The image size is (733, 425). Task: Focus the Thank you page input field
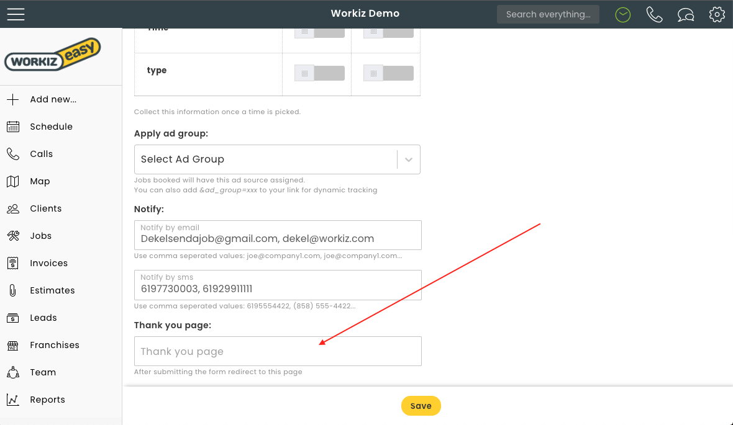(x=278, y=351)
